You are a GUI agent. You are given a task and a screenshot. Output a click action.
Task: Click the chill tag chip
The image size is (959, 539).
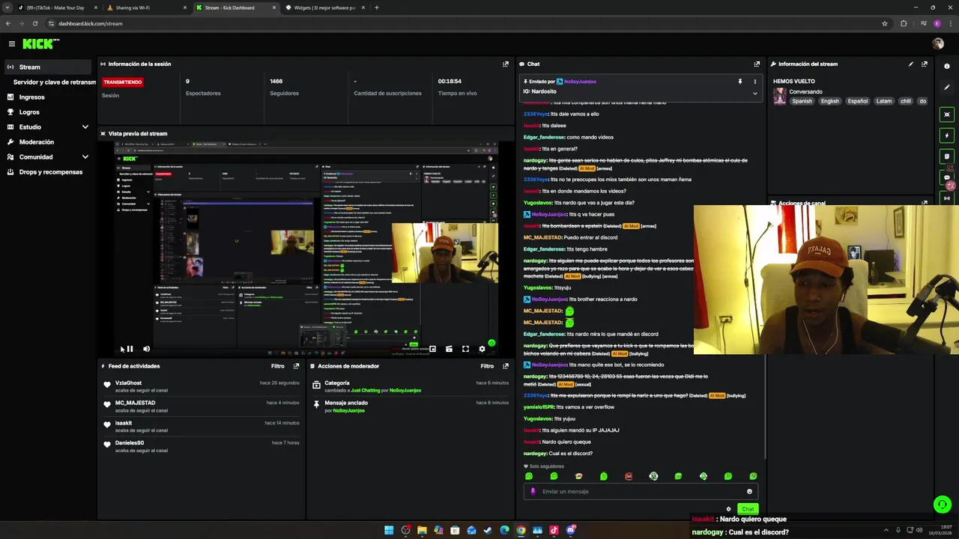click(906, 101)
